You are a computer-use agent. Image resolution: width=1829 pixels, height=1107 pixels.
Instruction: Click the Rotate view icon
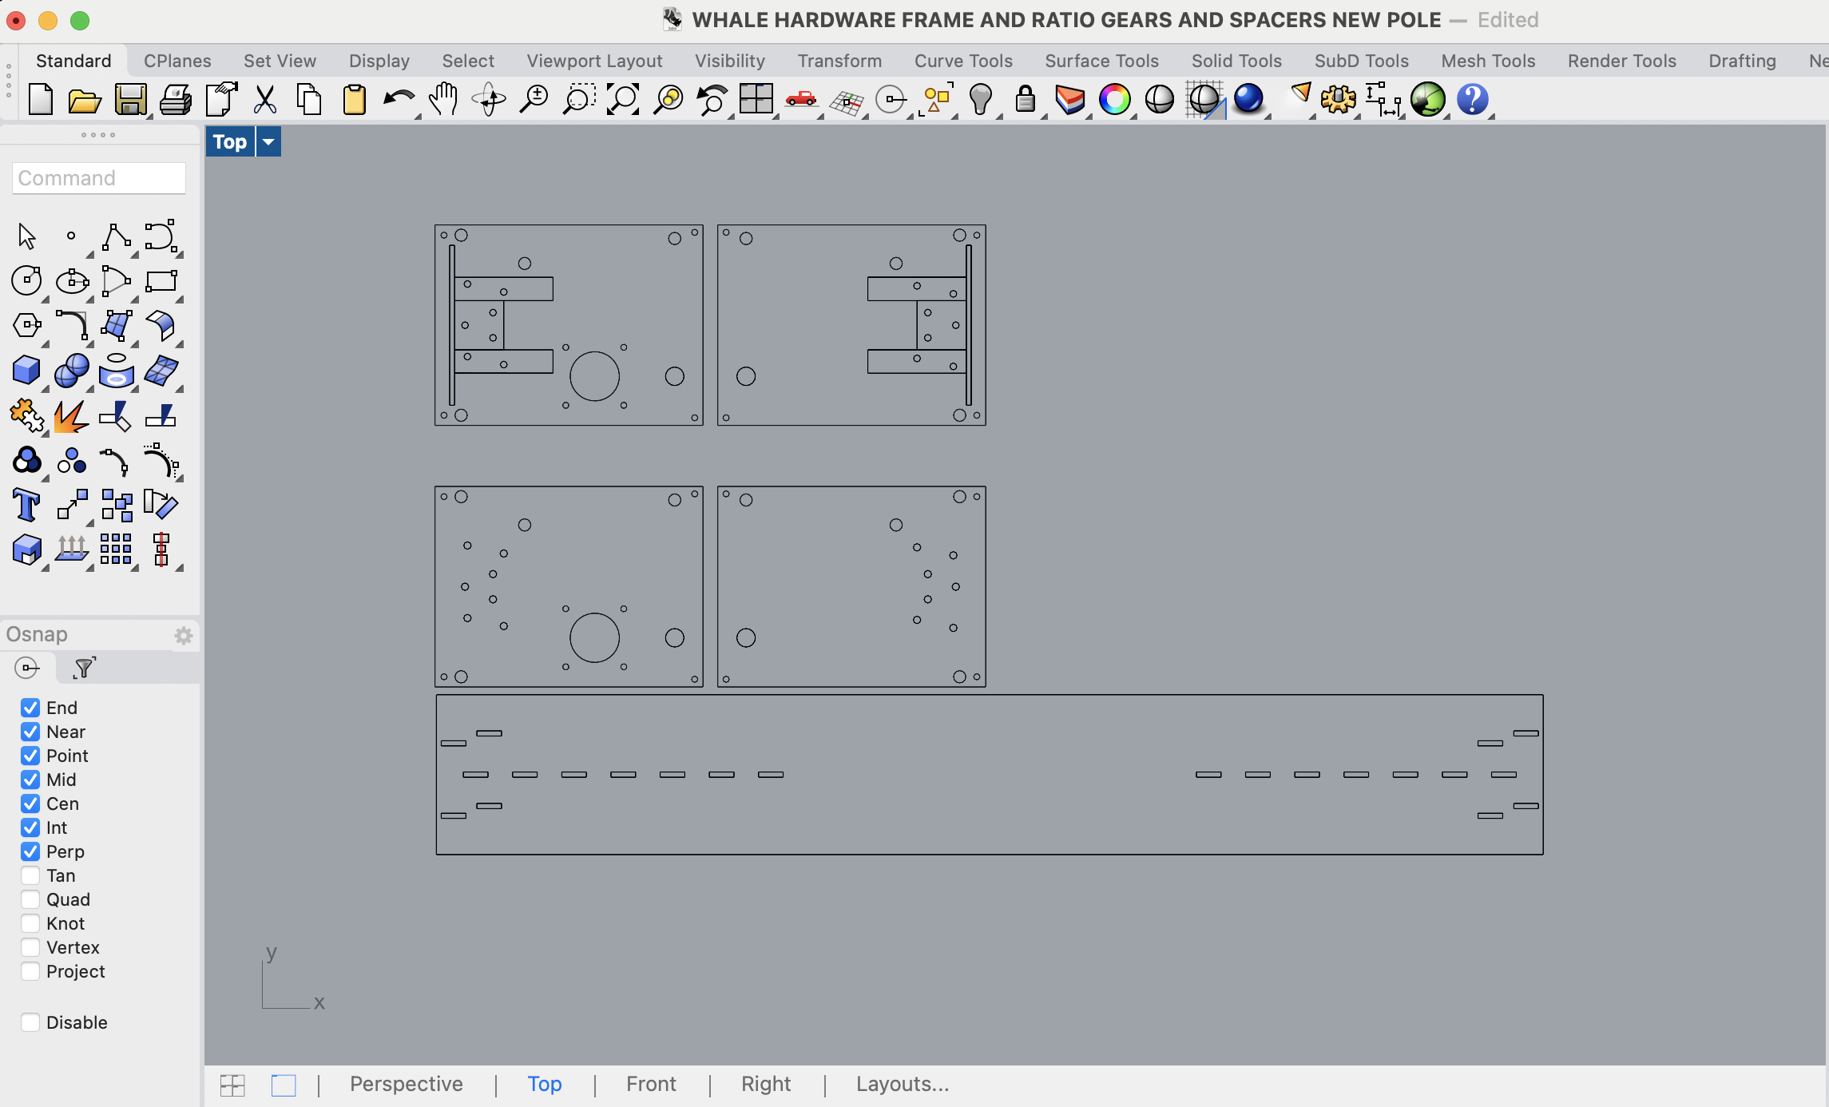point(489,100)
